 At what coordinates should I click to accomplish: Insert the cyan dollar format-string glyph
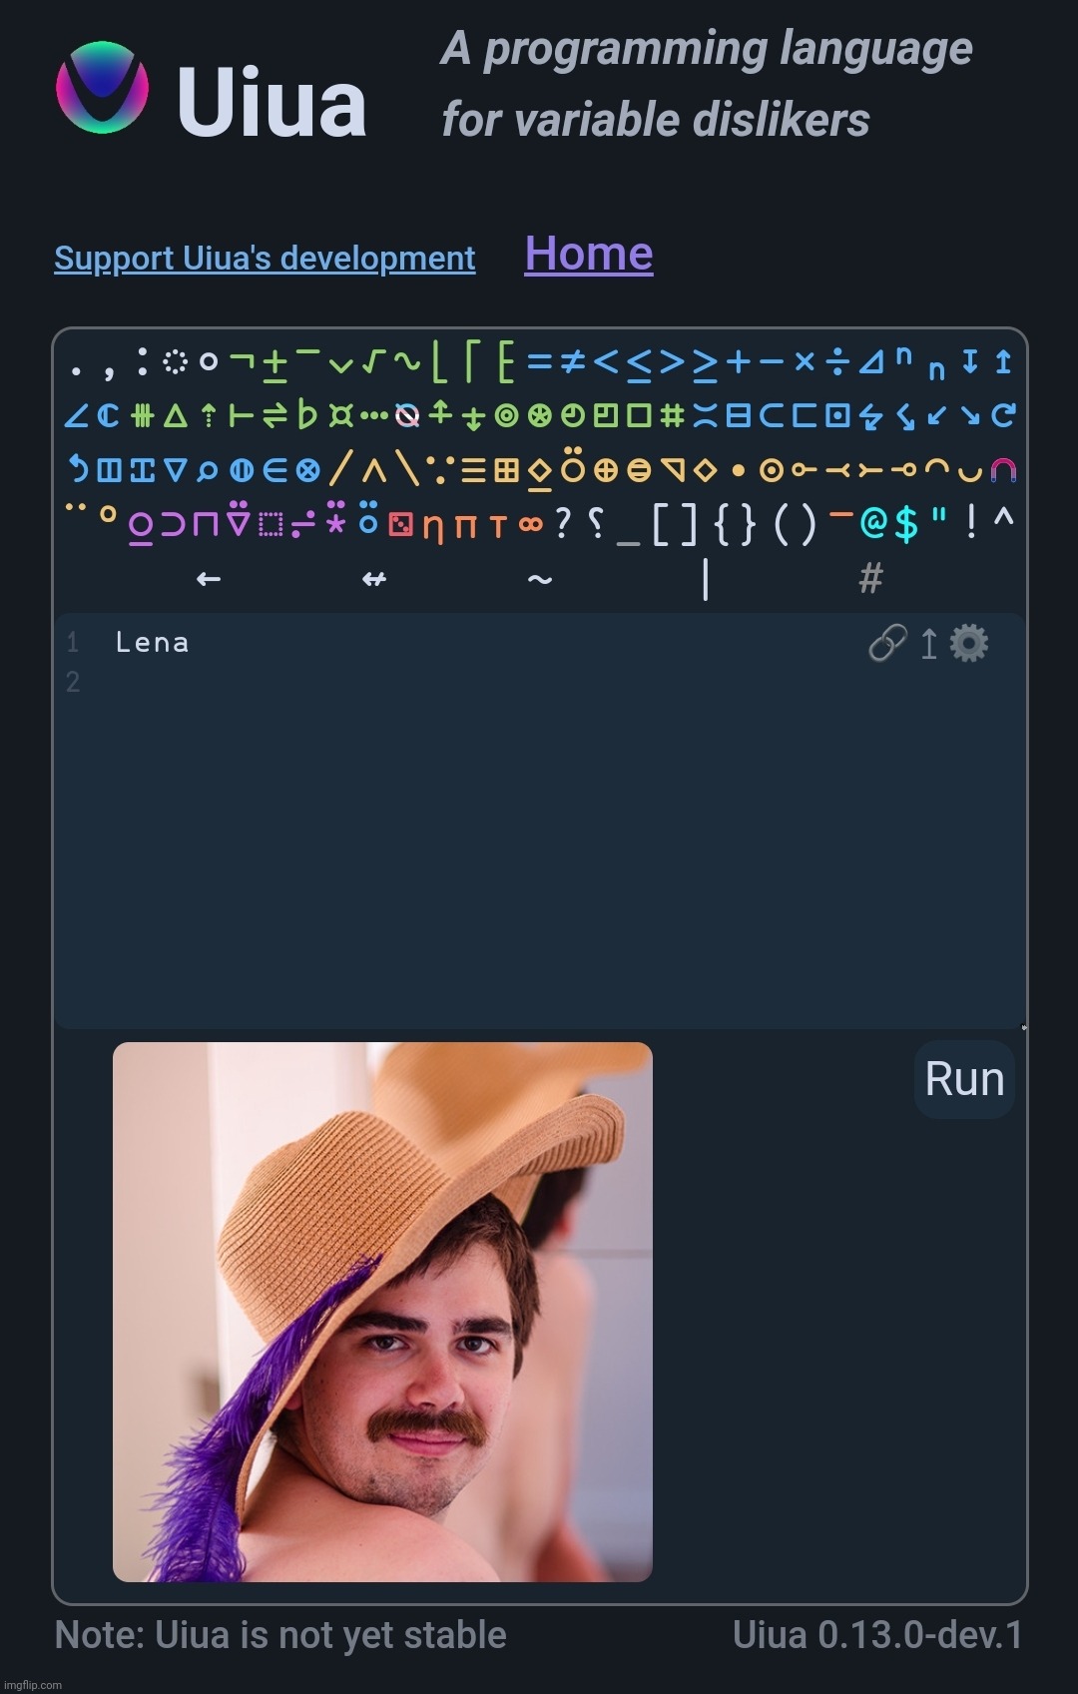tap(906, 523)
